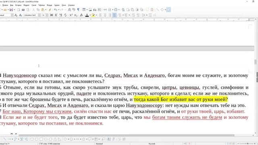Select the Stars shape tool

tap(84, 139)
